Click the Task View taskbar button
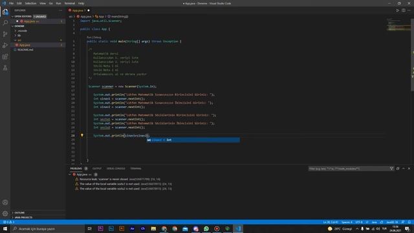 point(90,228)
